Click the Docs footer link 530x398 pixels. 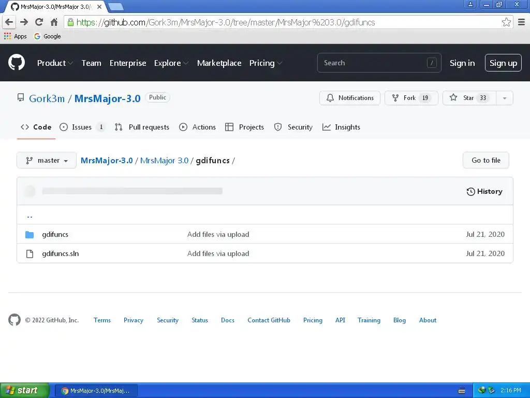pyautogui.click(x=228, y=320)
